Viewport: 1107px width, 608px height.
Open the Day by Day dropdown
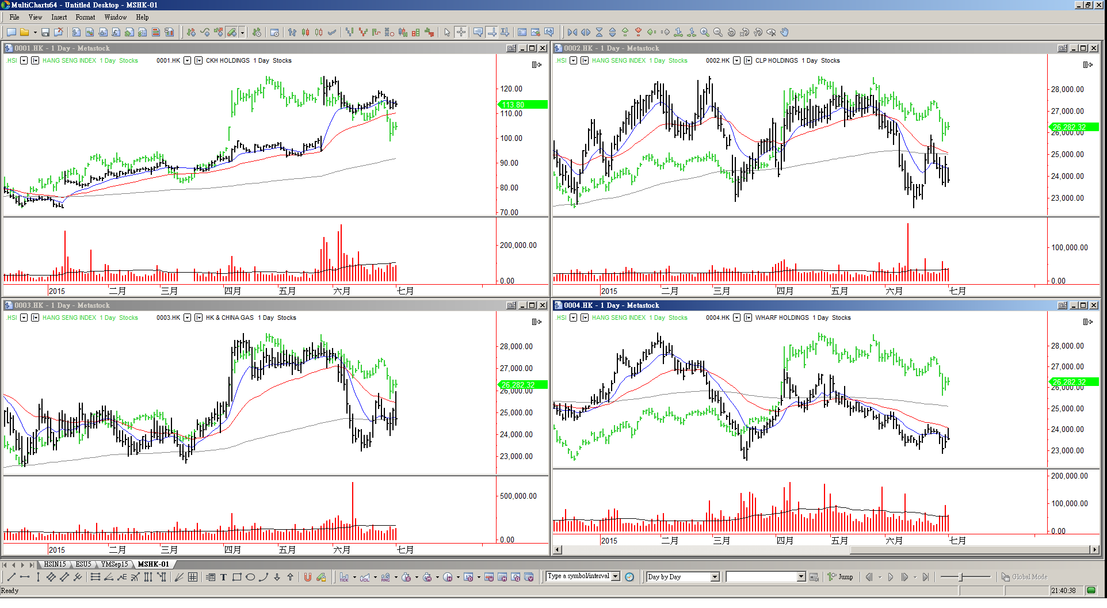pos(715,577)
